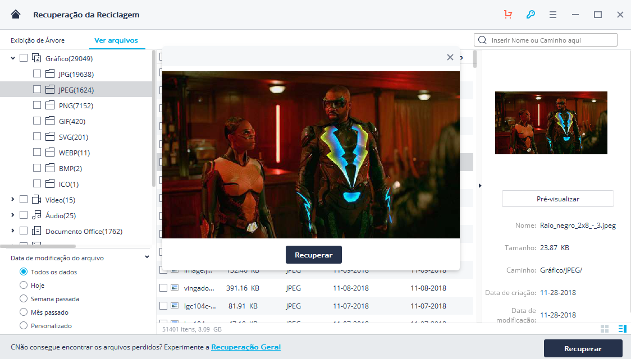631x359 pixels.
Task: Select the Mês passado radio option
Action: (x=24, y=312)
